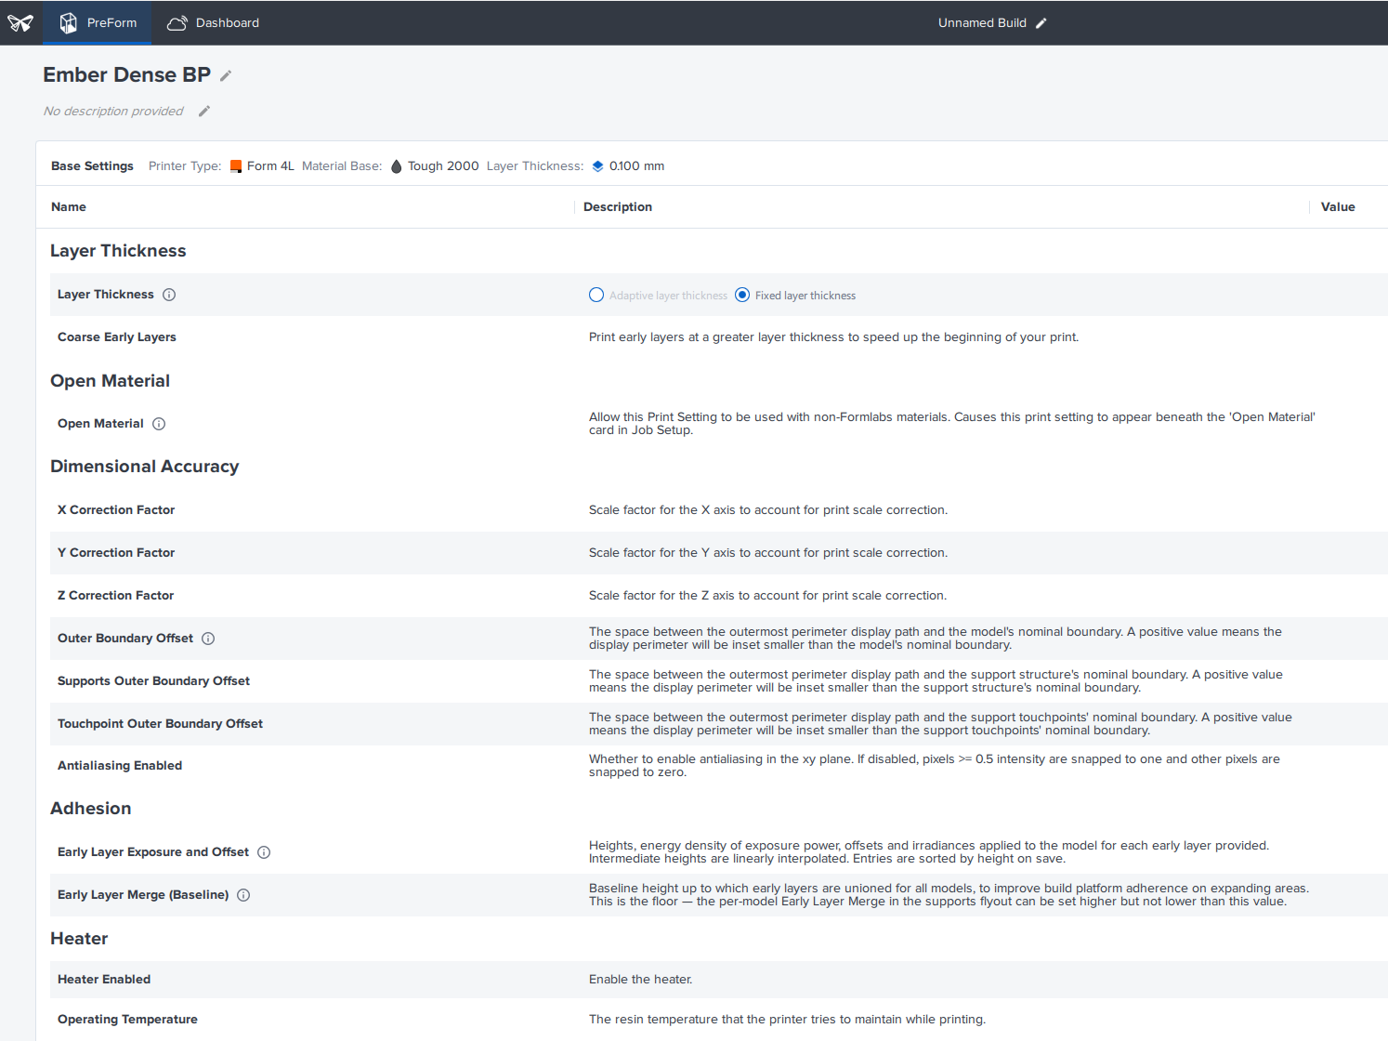Screen dimensions: 1388x1041
Task: Click the Adhesion section heading
Action: click(91, 809)
